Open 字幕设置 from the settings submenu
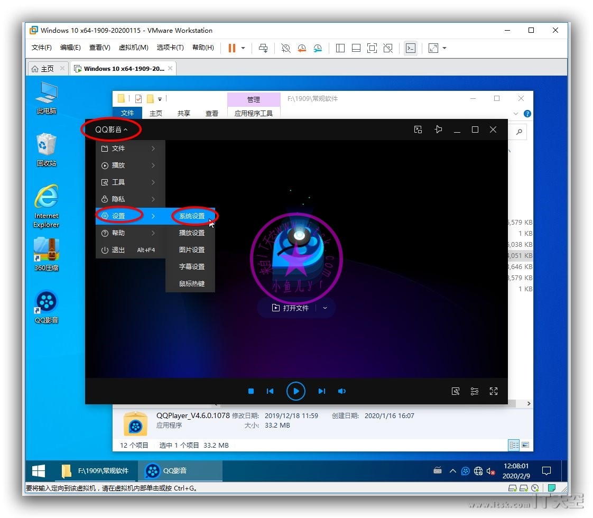Screen dimensions: 593x518 coord(191,266)
